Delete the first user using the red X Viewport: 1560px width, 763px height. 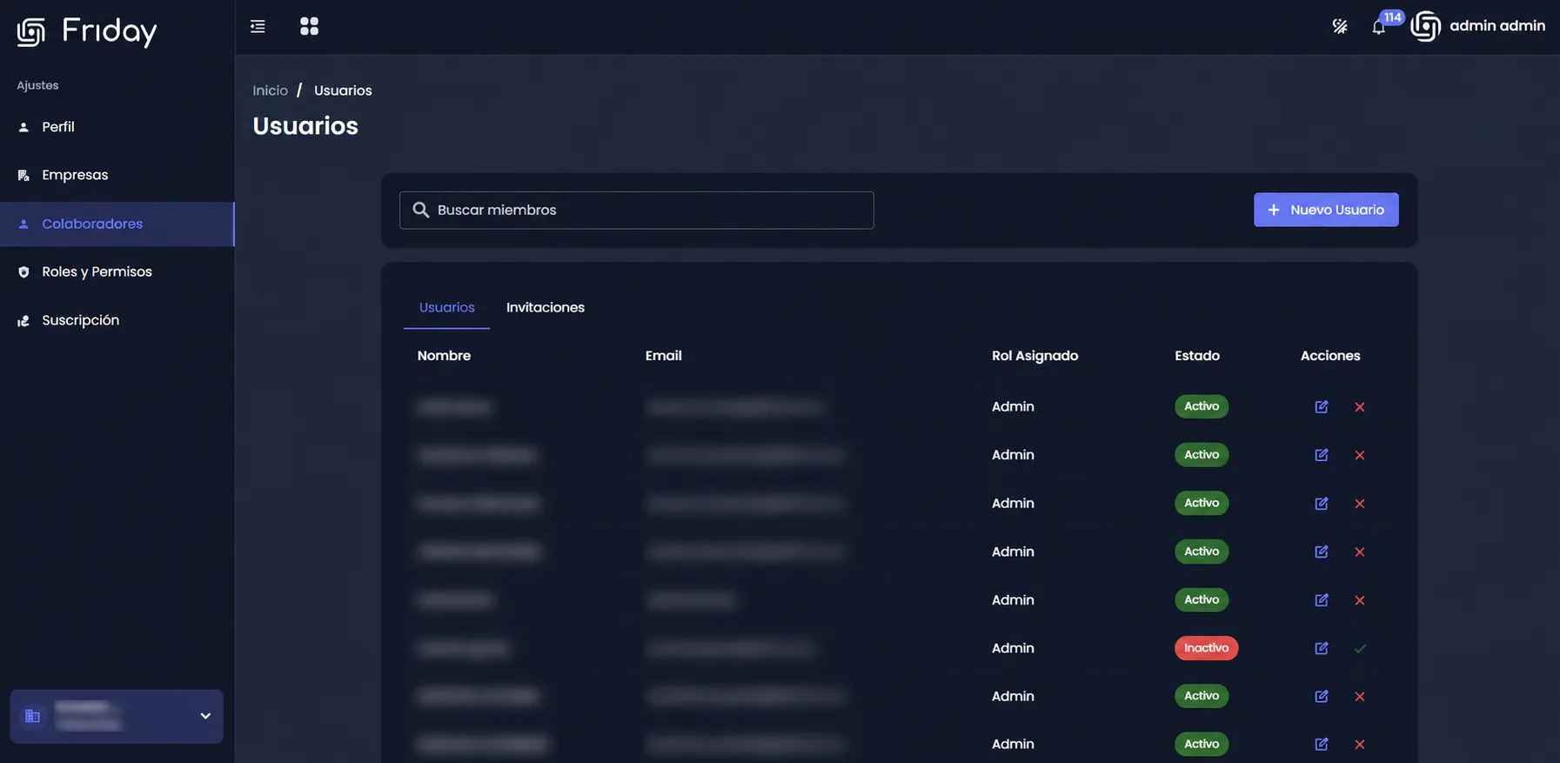pyautogui.click(x=1359, y=407)
